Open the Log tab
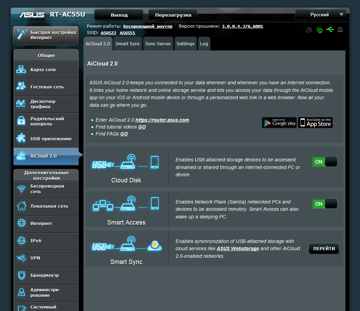 tap(204, 44)
